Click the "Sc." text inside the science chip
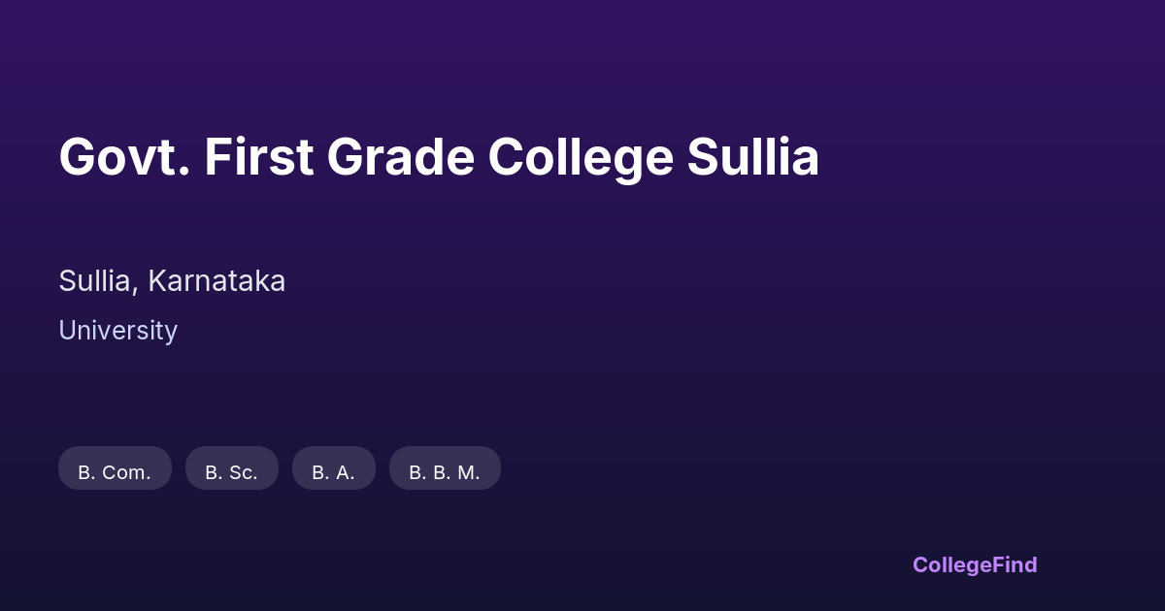 243,472
